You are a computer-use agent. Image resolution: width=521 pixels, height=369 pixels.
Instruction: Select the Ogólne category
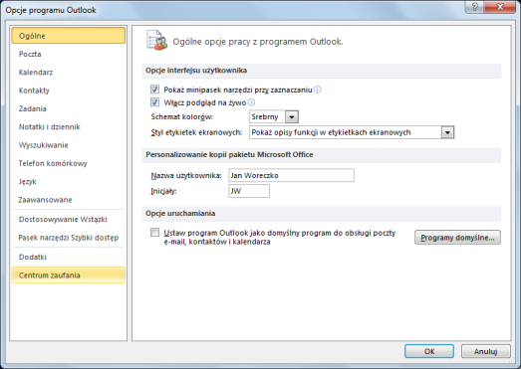(68, 36)
